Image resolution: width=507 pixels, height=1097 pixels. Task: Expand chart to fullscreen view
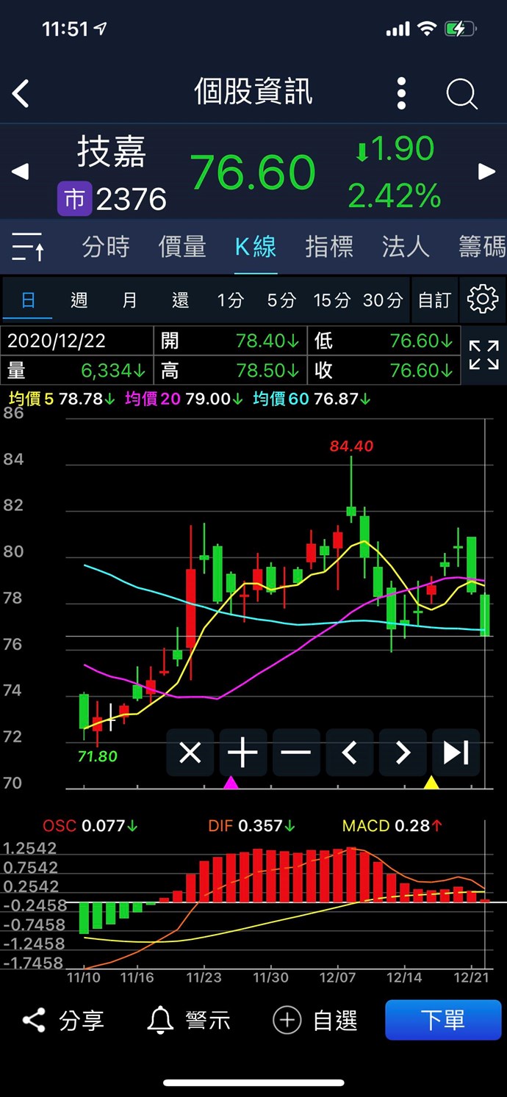[483, 355]
